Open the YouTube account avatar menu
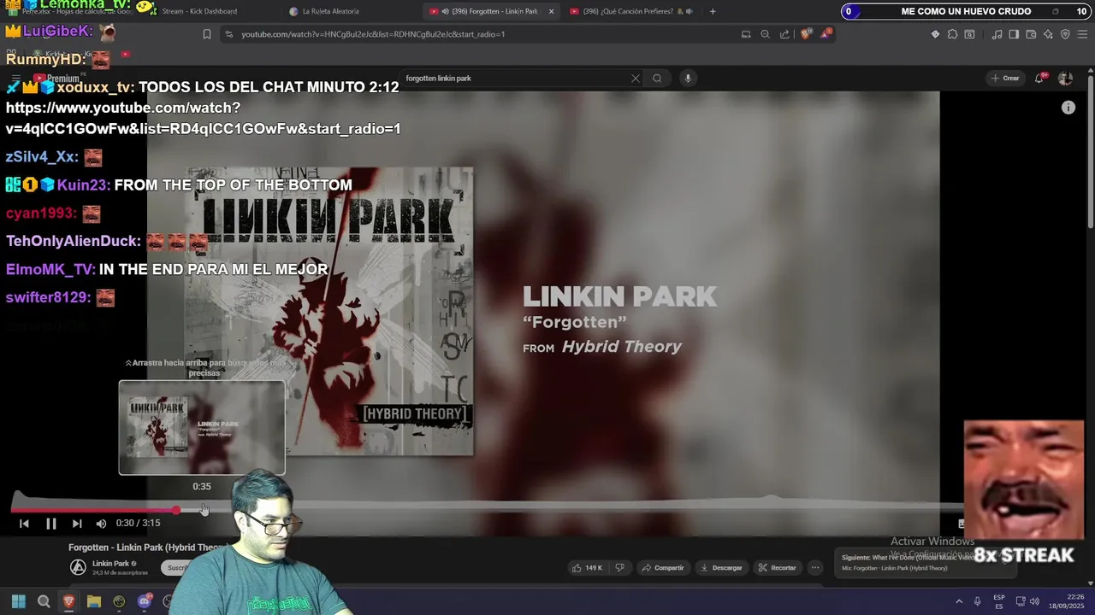Image resolution: width=1095 pixels, height=615 pixels. (1065, 79)
